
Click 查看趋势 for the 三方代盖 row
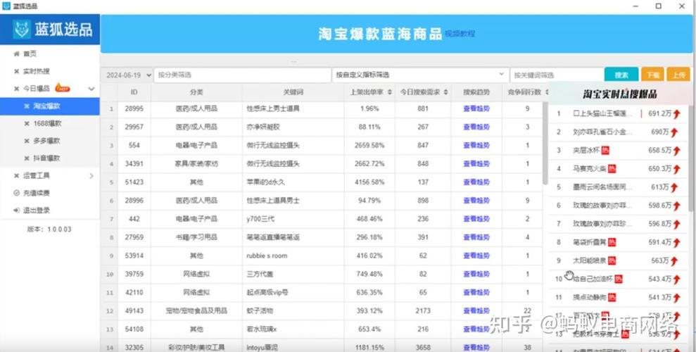coord(476,274)
